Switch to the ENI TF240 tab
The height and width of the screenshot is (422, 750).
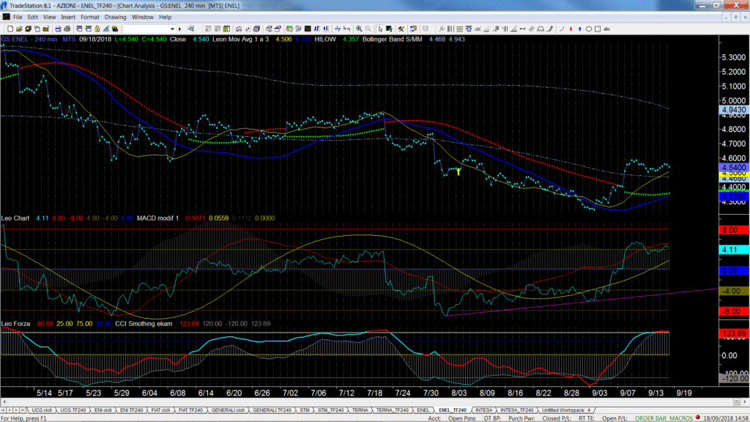click(x=131, y=410)
